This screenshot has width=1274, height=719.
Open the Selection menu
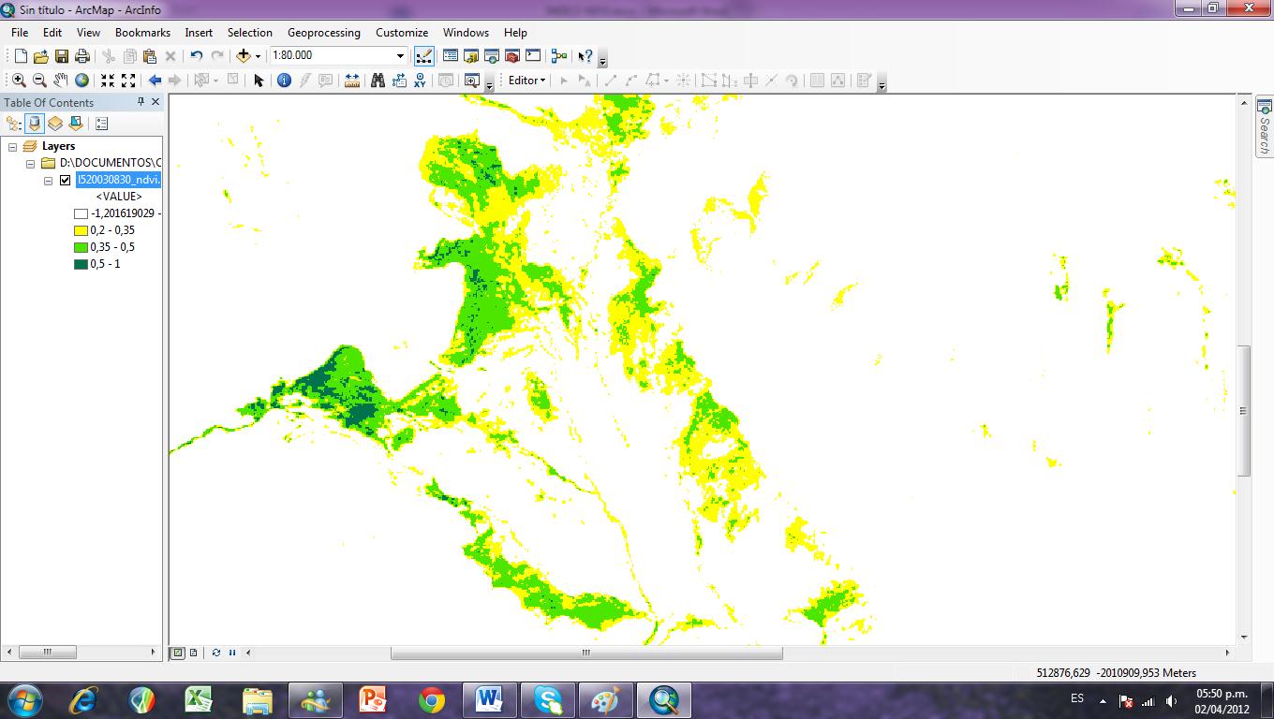point(249,33)
